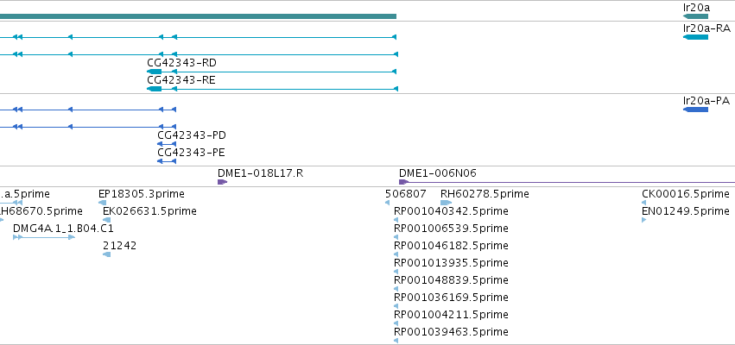Open the RP001040342.5prime label
Screen dimensions: 735x345
[451, 211]
